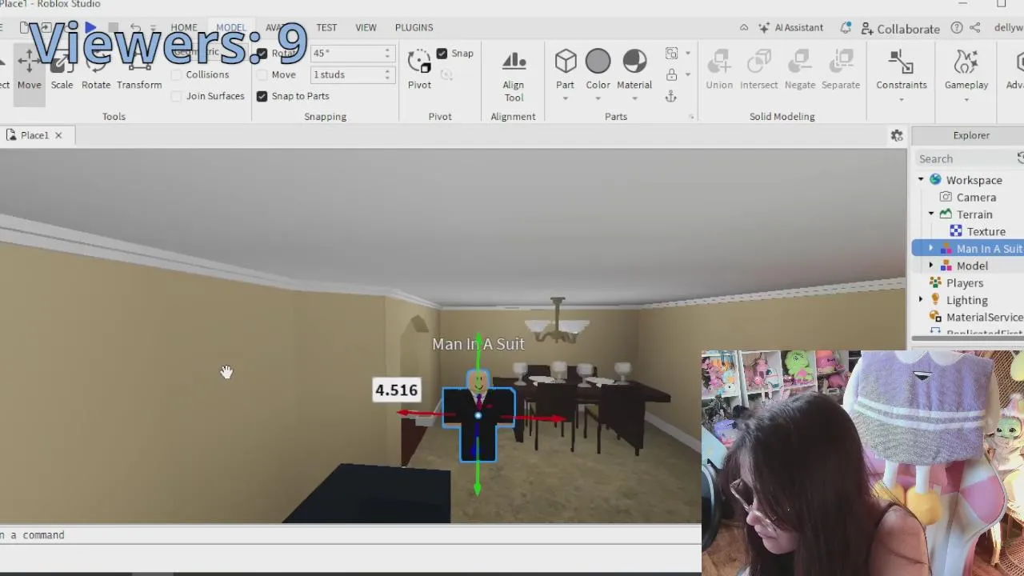Click the share icon

(x=975, y=27)
